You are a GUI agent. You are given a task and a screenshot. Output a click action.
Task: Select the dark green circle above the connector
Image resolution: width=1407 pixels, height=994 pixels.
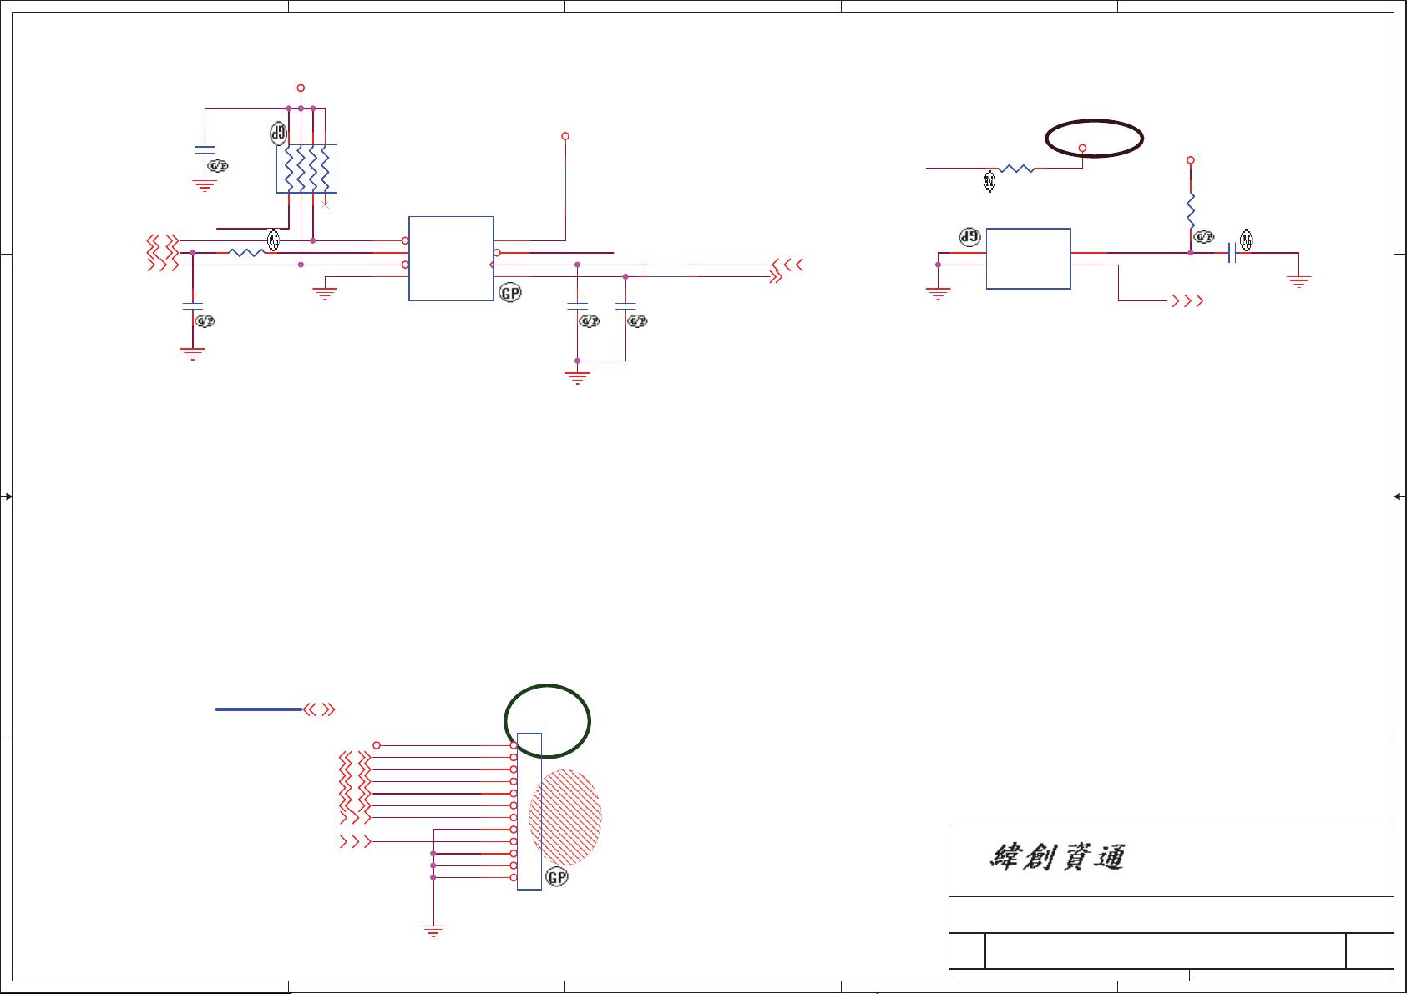pyautogui.click(x=548, y=721)
